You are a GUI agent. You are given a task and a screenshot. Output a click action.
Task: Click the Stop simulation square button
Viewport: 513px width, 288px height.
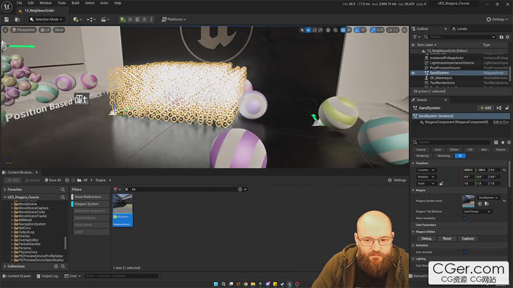[x=138, y=20]
